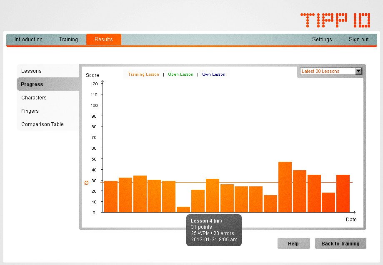Open Settings in the top bar
The width and height of the screenshot is (383, 265).
tap(322, 39)
